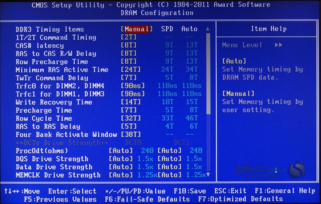321x204 pixels.
Task: Click the DCT0 column header
Action: (133, 142)
